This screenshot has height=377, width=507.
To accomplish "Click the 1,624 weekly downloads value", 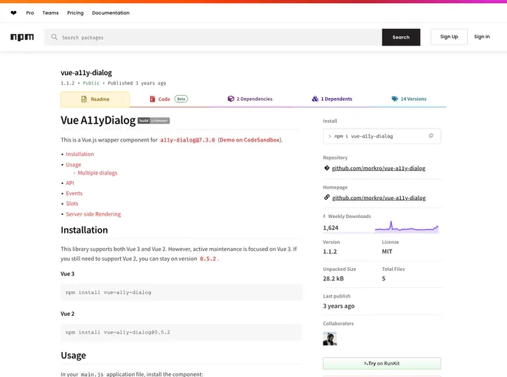I will coord(330,228).
